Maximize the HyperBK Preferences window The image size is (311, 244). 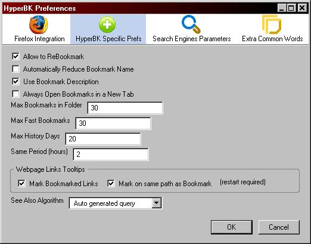[x=291, y=8]
